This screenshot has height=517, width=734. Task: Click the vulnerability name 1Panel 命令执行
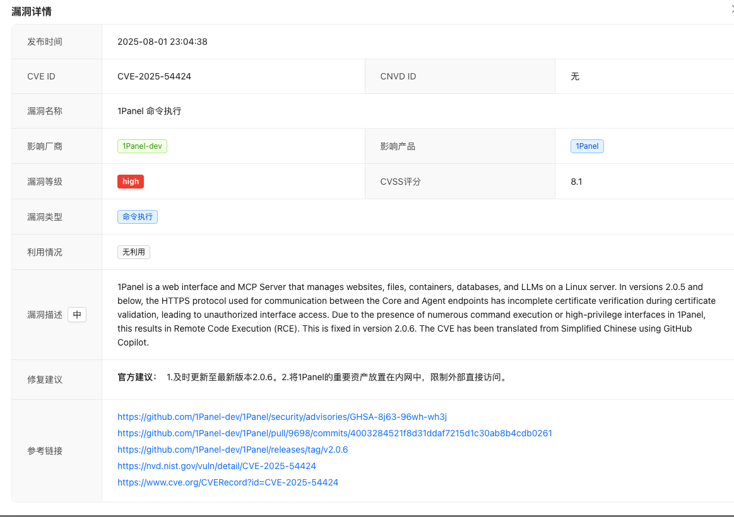[150, 111]
